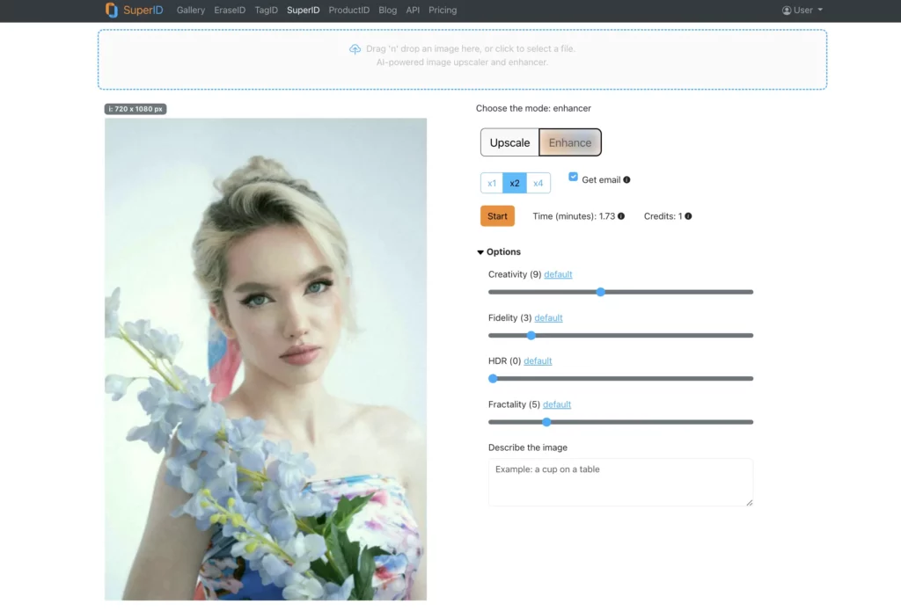Uncheck the Get email checkbox
The image size is (901, 611).
(573, 176)
